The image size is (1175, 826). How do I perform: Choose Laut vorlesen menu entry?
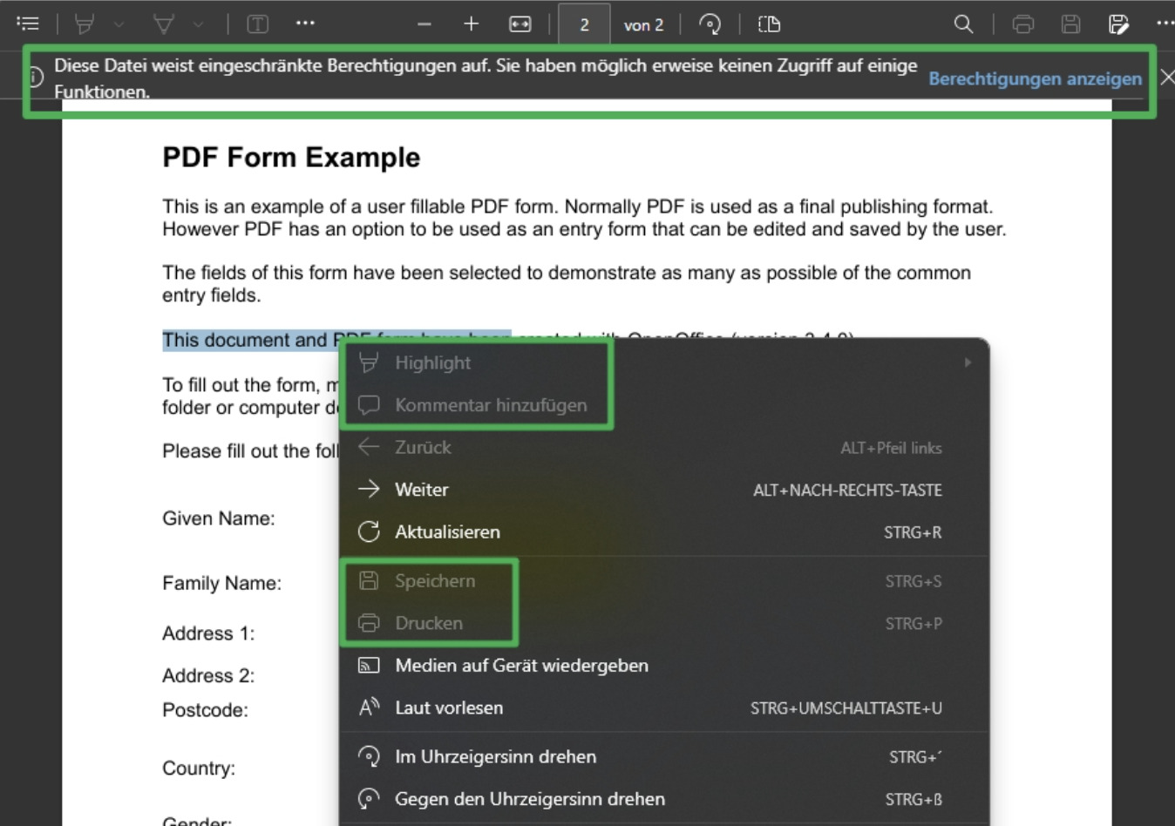[x=449, y=708]
